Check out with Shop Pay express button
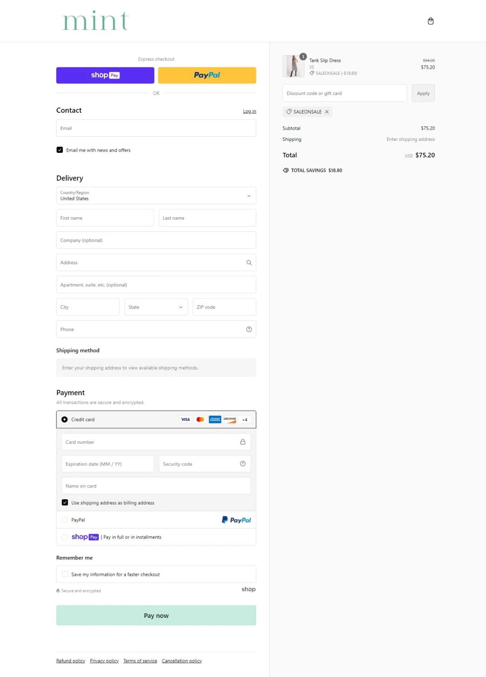 (x=105, y=75)
